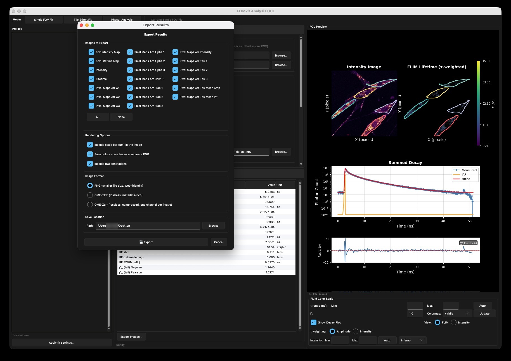Switch to Phasor Analysis mode
Image resolution: width=511 pixels, height=361 pixels.
122,20
